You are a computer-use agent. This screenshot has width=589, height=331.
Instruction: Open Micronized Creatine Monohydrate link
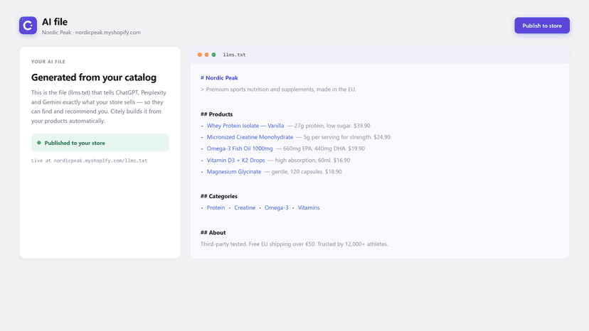[250, 137]
